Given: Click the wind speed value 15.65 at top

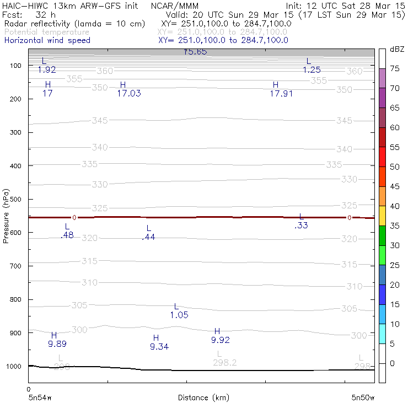Looking at the screenshot, I should click(x=195, y=52).
